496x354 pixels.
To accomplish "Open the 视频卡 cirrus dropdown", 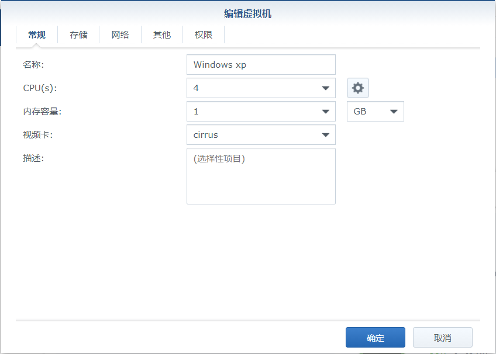I will pos(261,135).
